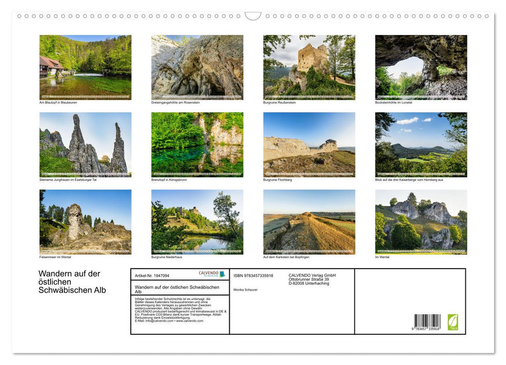The image size is (506, 365).
Task: Click the Artikel-Nr. 1947094 field
Action: (153, 275)
